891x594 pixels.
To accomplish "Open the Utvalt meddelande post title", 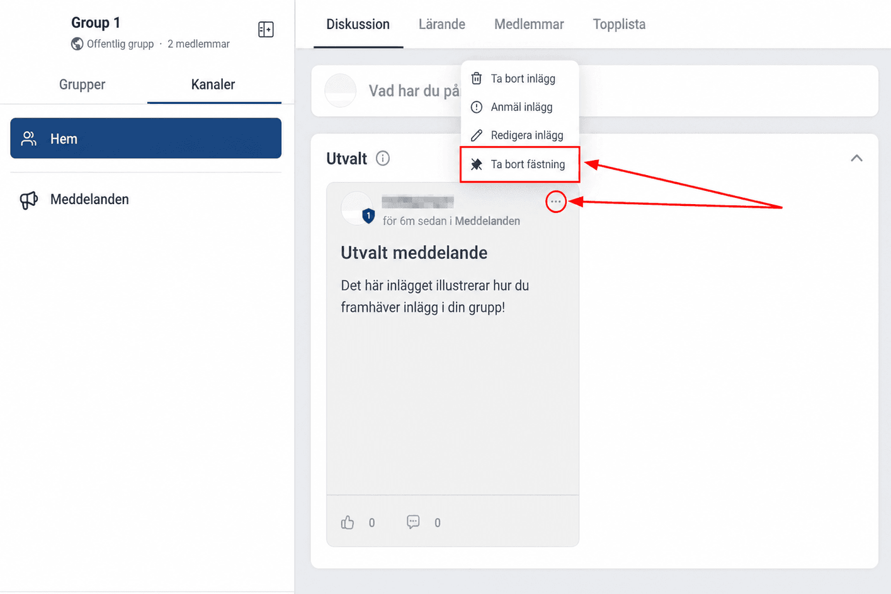I will (x=414, y=253).
